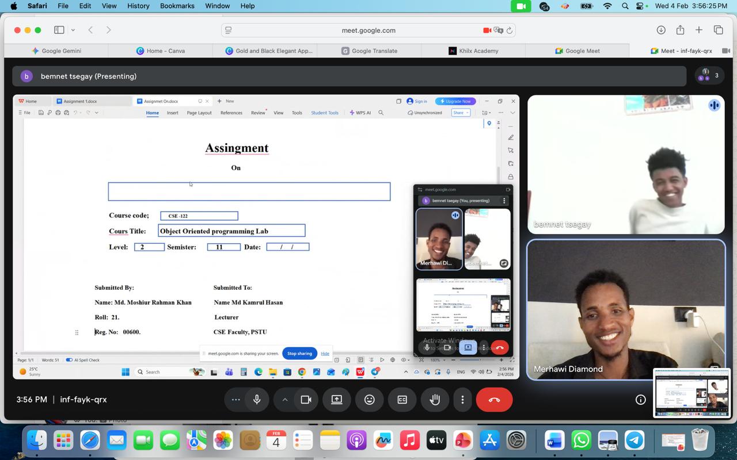Open Wi-Fi status in the menu bar
This screenshot has height=460, width=737.
point(607,6)
